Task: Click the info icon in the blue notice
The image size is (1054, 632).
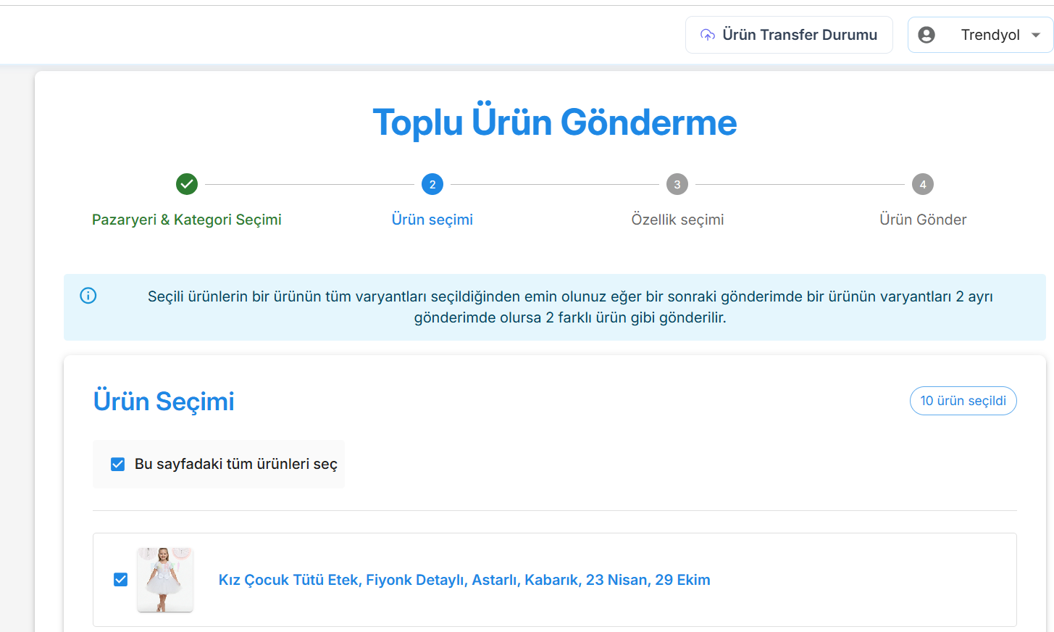Action: pos(88,296)
